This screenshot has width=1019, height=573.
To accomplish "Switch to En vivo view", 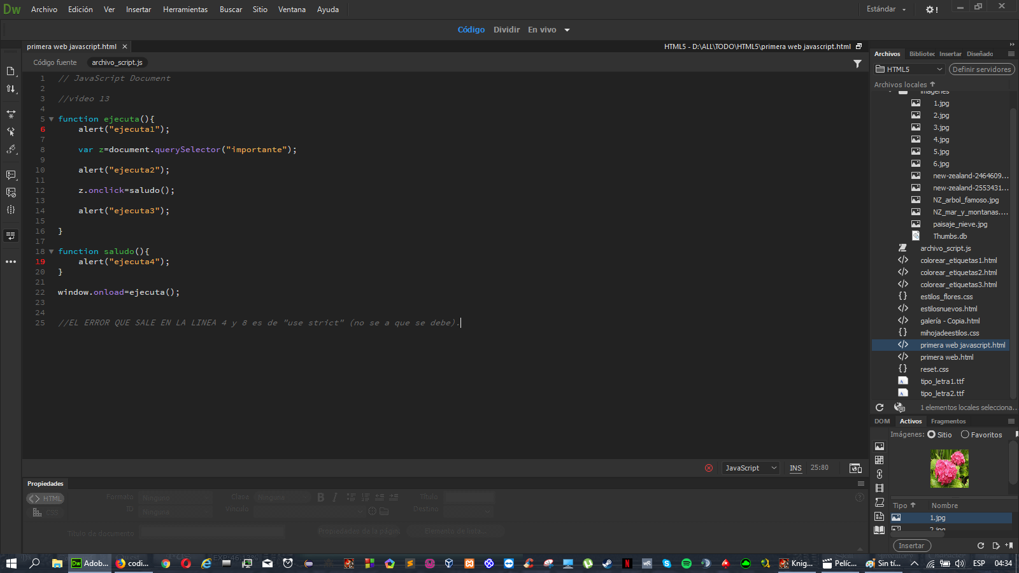I will pos(542,30).
